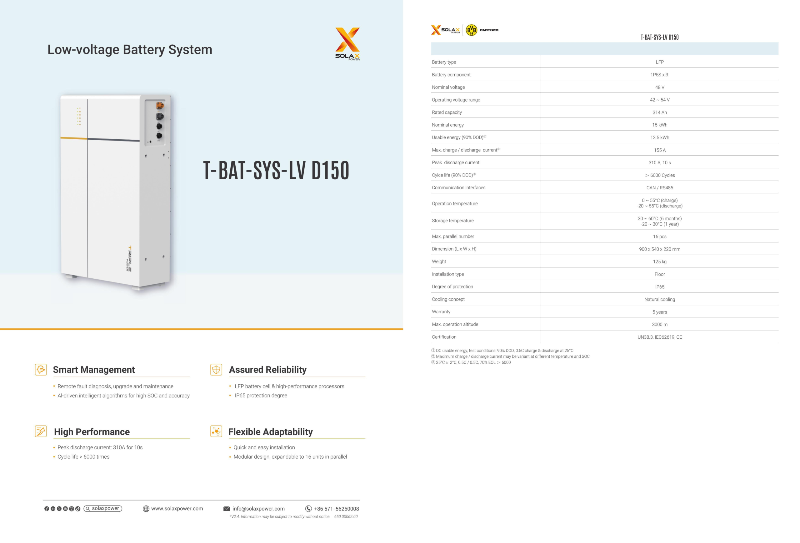
Task: Click the YouTube icon in the footer
Action: 65,509
